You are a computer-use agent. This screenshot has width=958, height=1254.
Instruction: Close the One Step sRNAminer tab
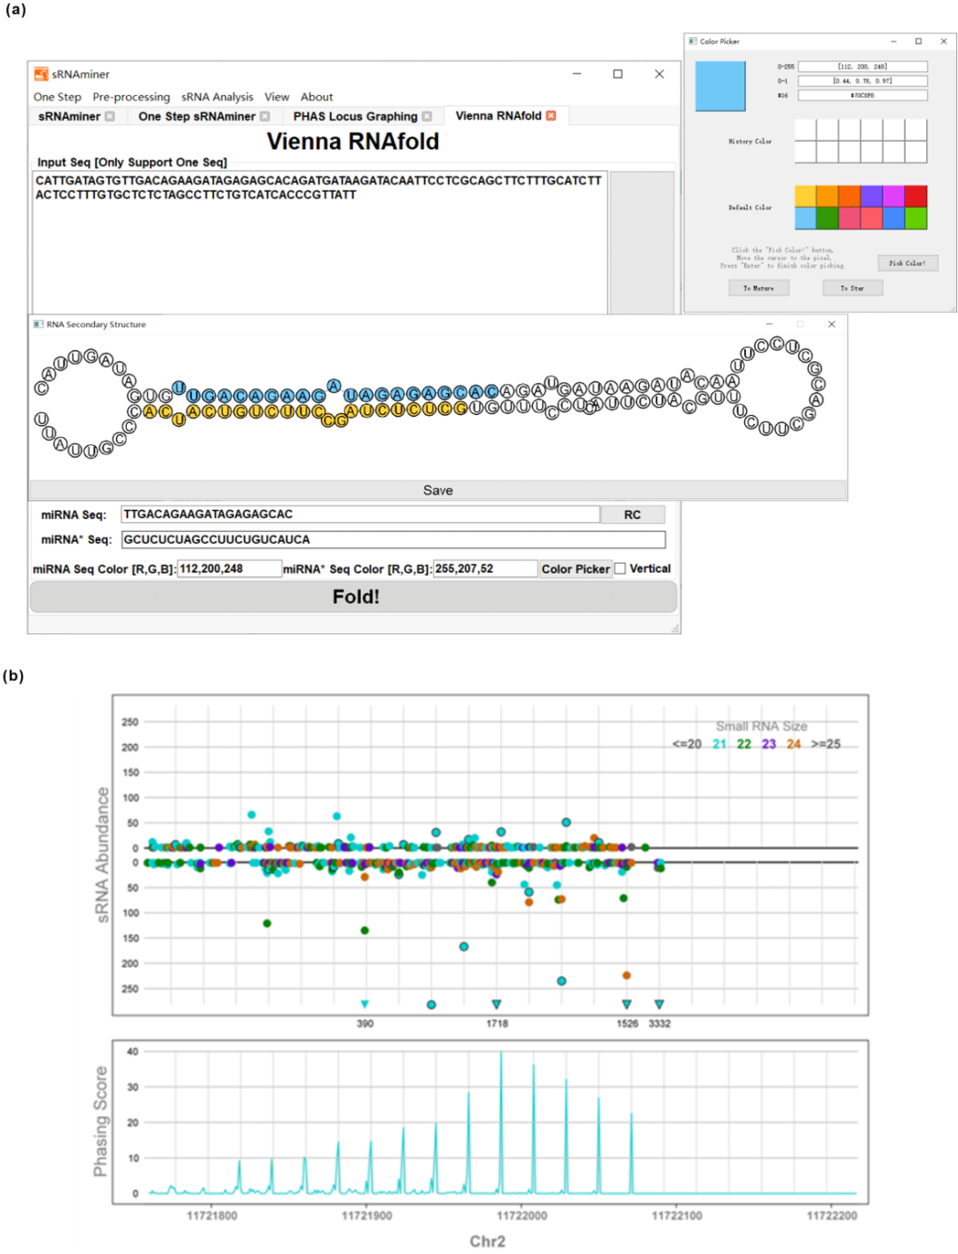(x=264, y=117)
